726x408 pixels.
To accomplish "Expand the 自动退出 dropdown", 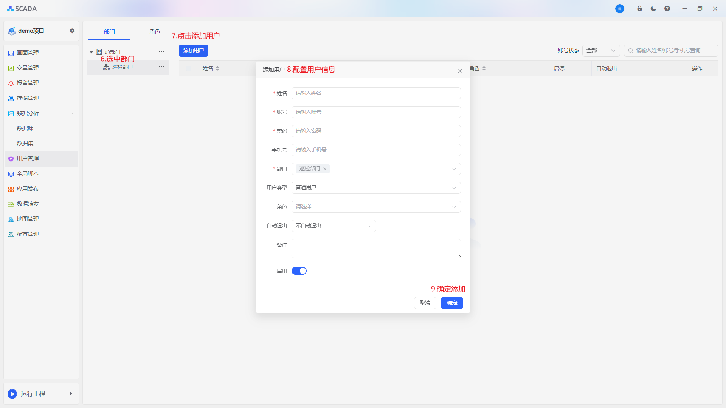I will [334, 226].
